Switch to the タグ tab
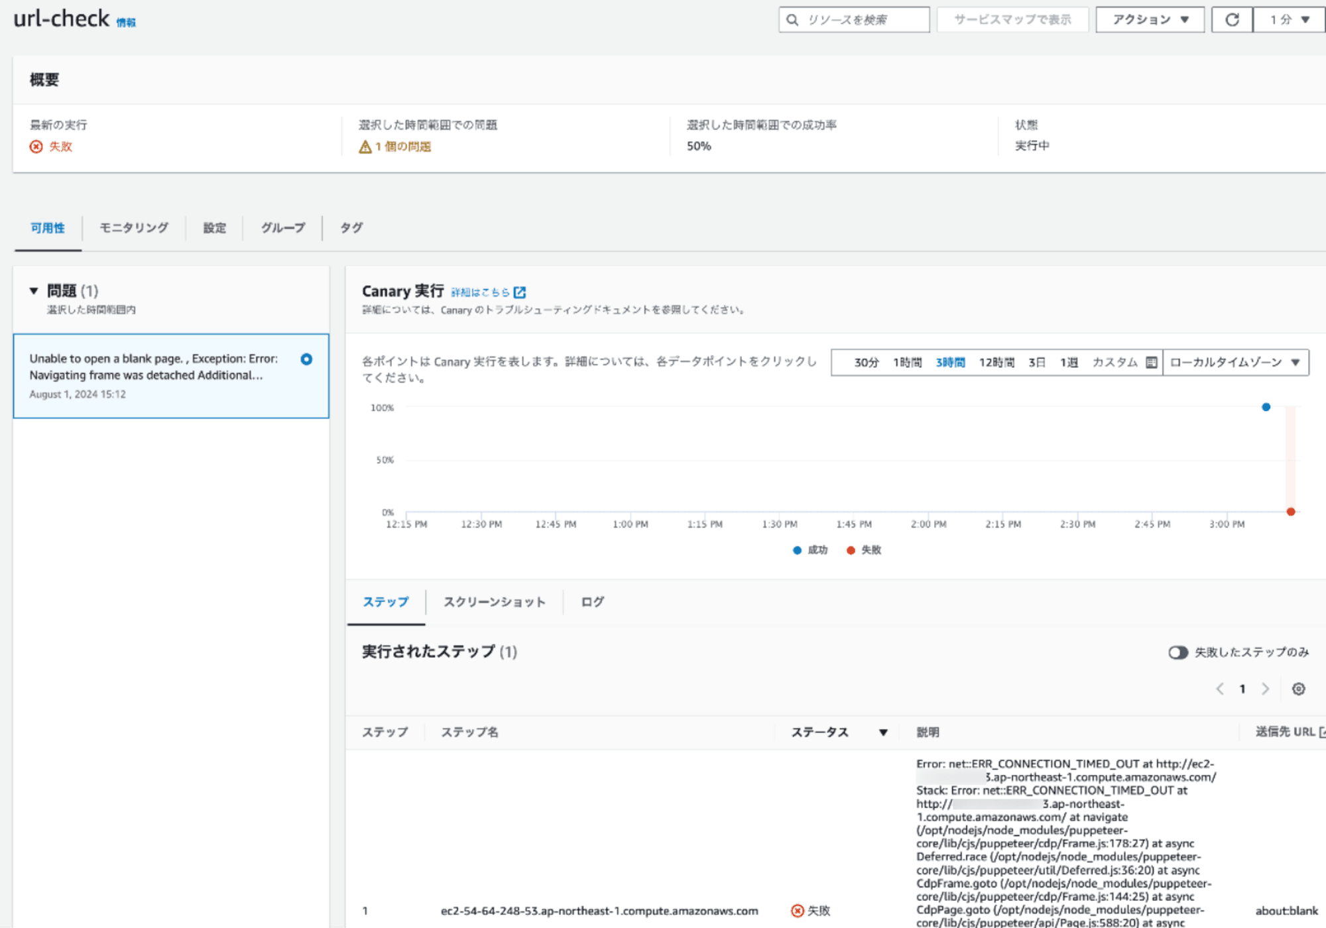 pyautogui.click(x=351, y=228)
